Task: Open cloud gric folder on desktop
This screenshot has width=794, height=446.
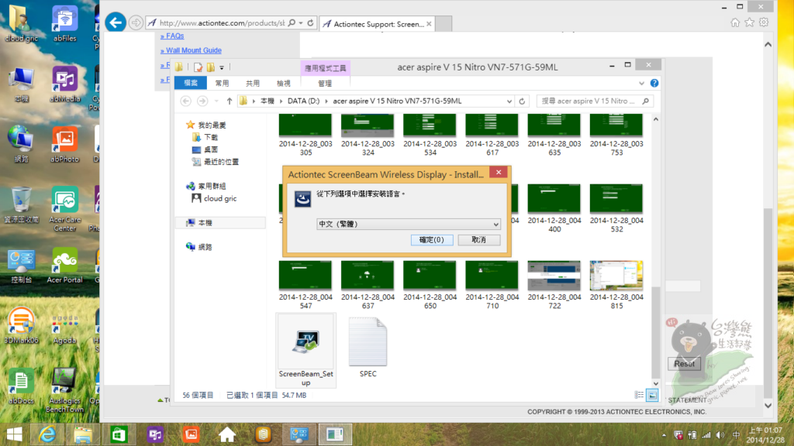Action: (21, 23)
